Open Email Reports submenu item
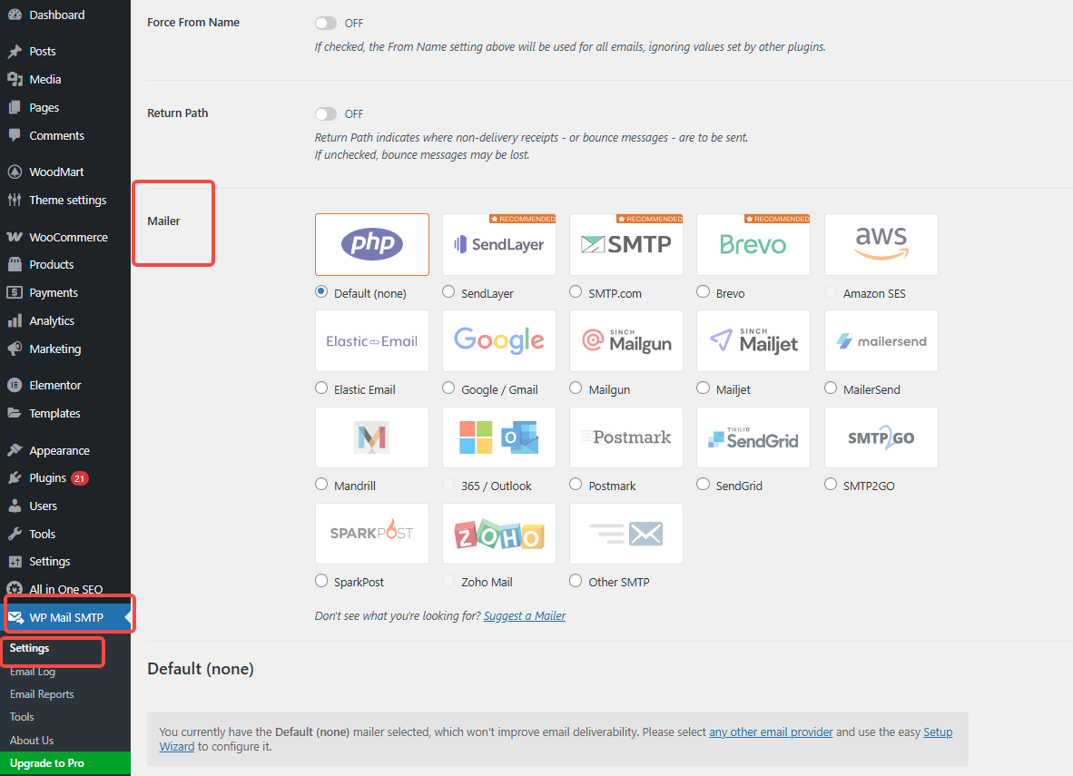Image resolution: width=1073 pixels, height=776 pixels. [x=42, y=694]
